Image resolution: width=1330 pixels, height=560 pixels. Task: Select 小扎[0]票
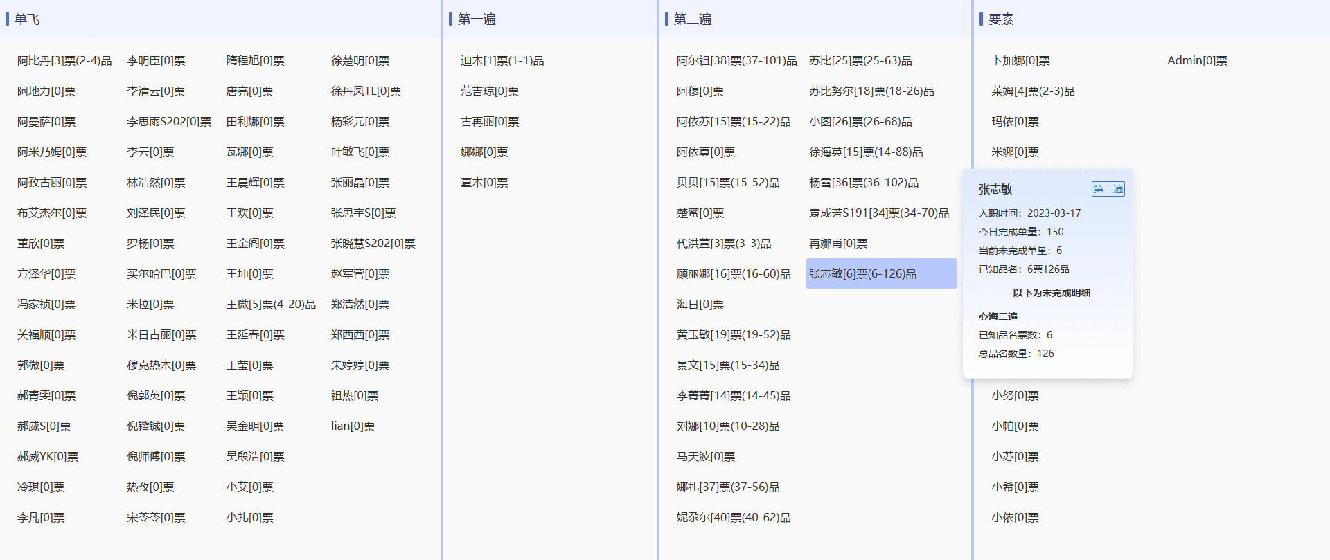click(x=250, y=518)
